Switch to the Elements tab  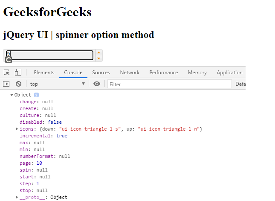(44, 73)
